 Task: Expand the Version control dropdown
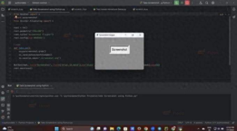coord(40,3)
